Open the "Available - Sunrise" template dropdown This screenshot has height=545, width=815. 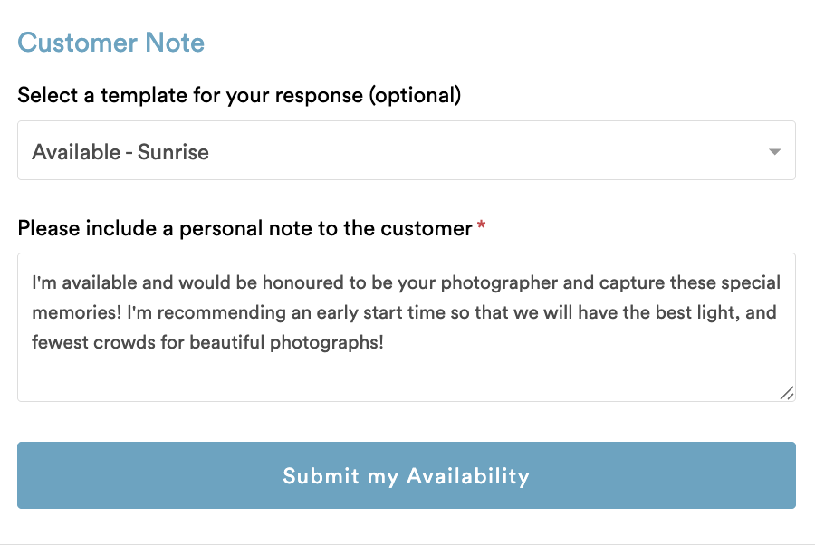(406, 150)
